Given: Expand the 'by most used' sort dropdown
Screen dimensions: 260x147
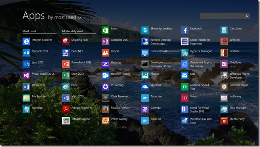Looking at the screenshot, I should click(65, 17).
